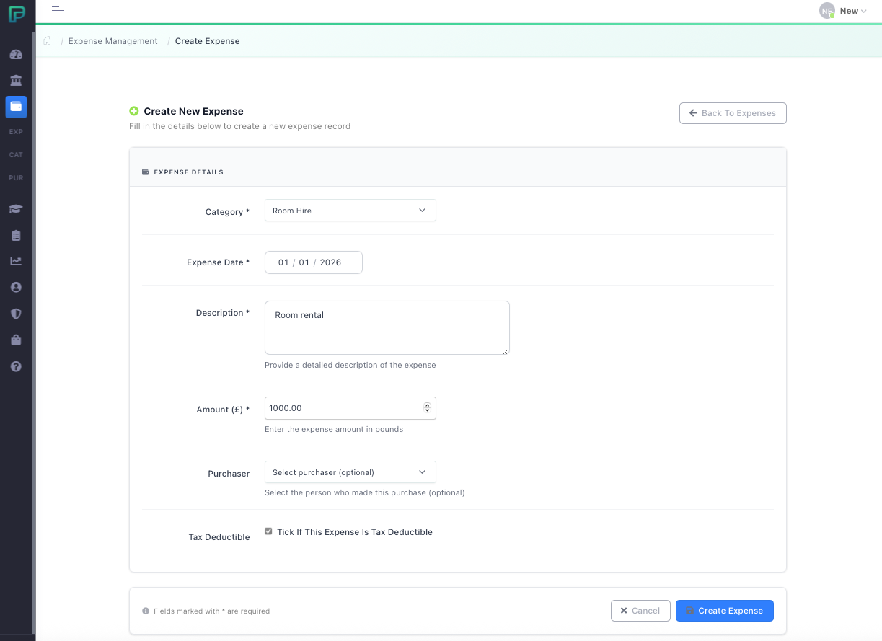Viewport: 882px width, 641px height.
Task: Select the wallet icon in sidebar
Action: [x=16, y=107]
